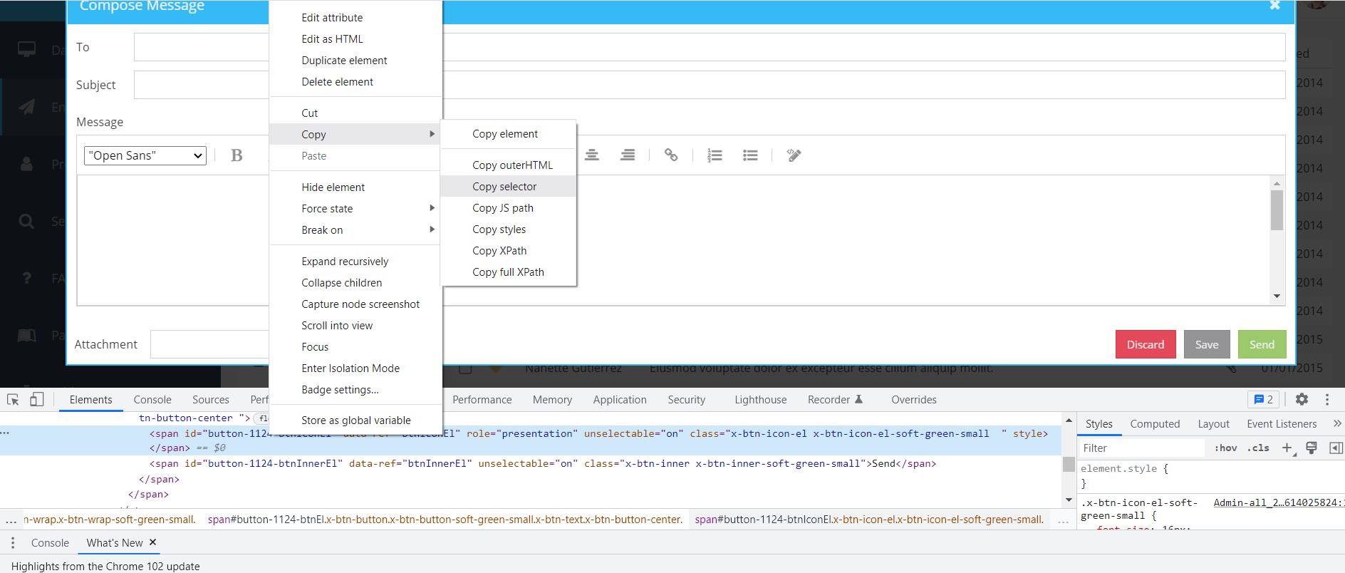
Task: Click the align center icon in editor
Action: pyautogui.click(x=592, y=155)
